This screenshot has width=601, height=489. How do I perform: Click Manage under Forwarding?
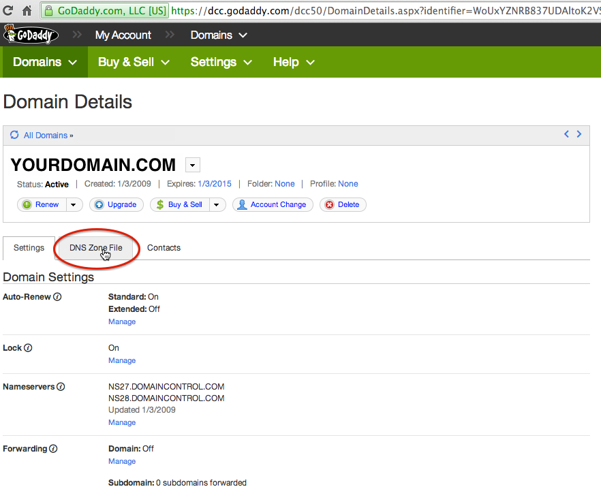pos(122,461)
